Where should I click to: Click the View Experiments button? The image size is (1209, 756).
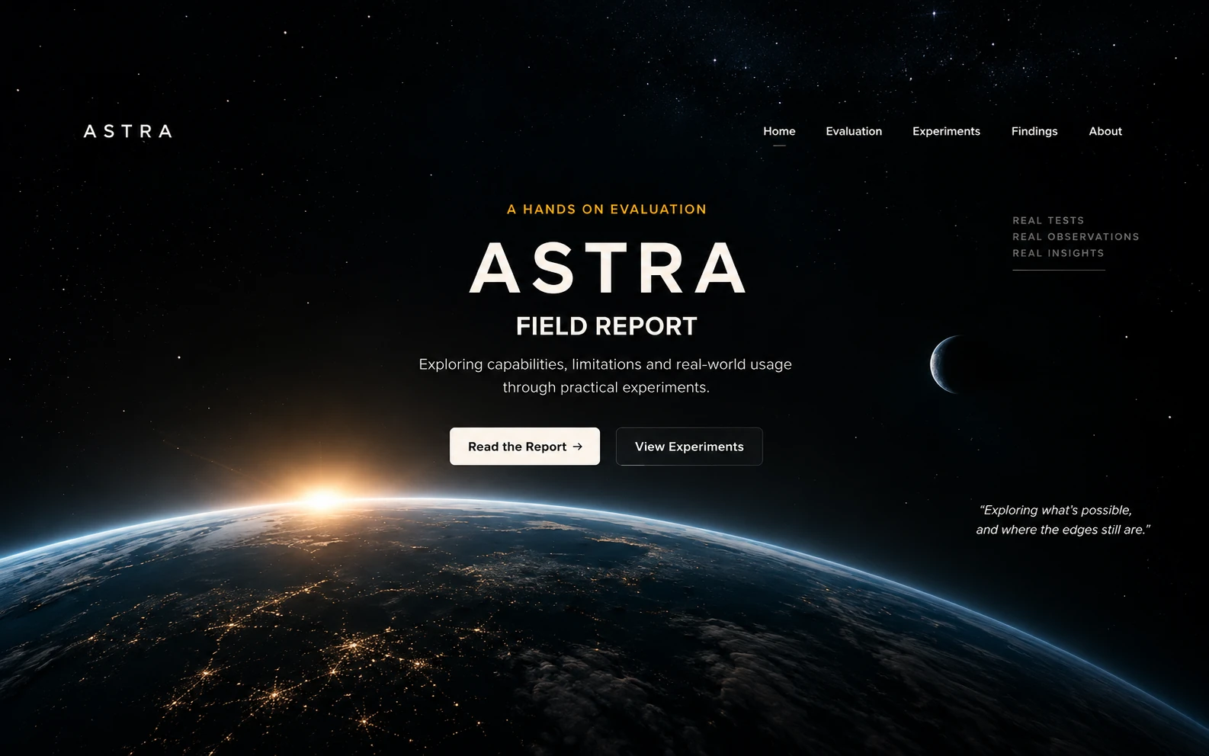coord(689,447)
